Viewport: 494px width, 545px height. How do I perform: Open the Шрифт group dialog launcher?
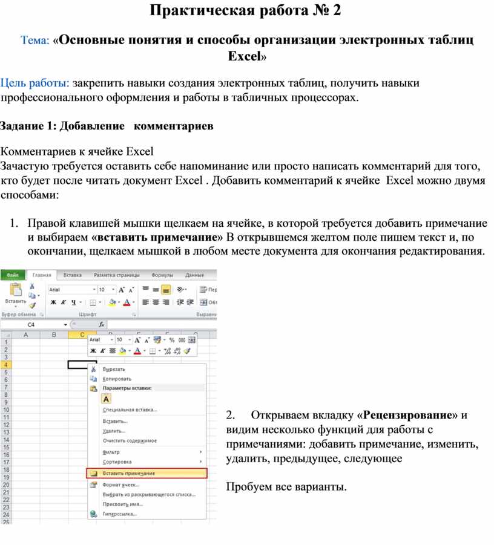coord(134,315)
